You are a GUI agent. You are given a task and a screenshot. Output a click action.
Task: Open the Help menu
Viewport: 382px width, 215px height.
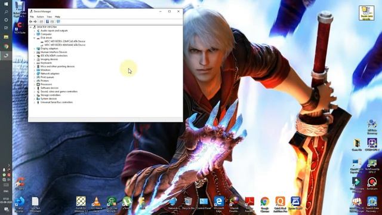coord(57,17)
